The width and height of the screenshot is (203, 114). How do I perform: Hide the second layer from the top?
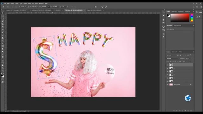[167, 68]
